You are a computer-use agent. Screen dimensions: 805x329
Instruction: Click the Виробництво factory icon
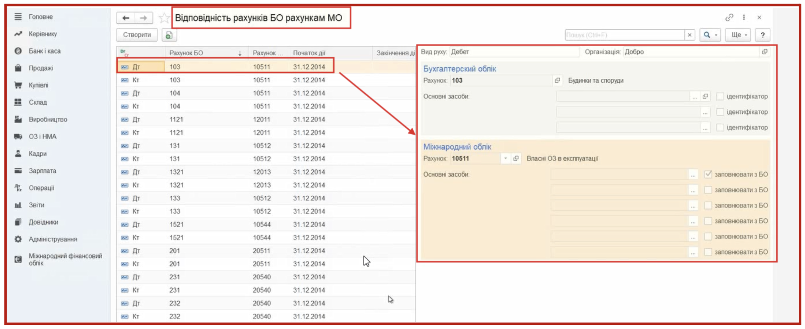[18, 119]
